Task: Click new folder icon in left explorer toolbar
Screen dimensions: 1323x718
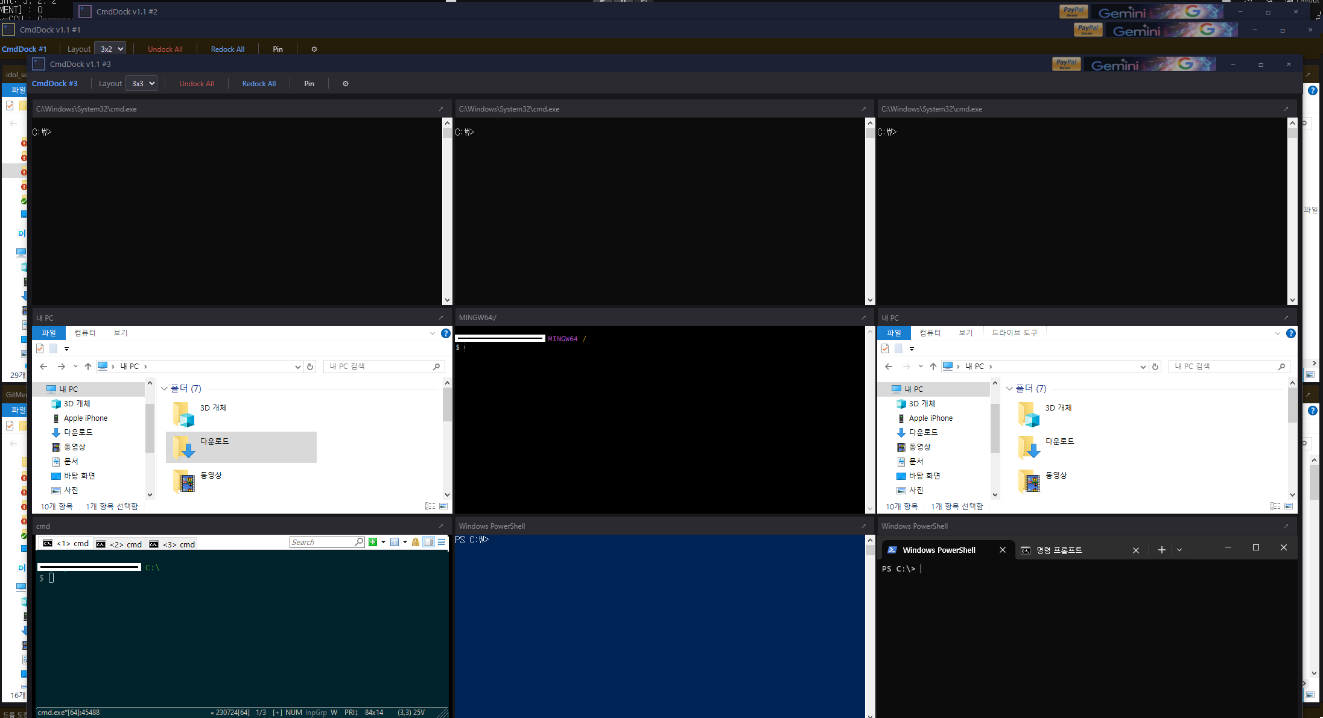Action: [x=54, y=348]
